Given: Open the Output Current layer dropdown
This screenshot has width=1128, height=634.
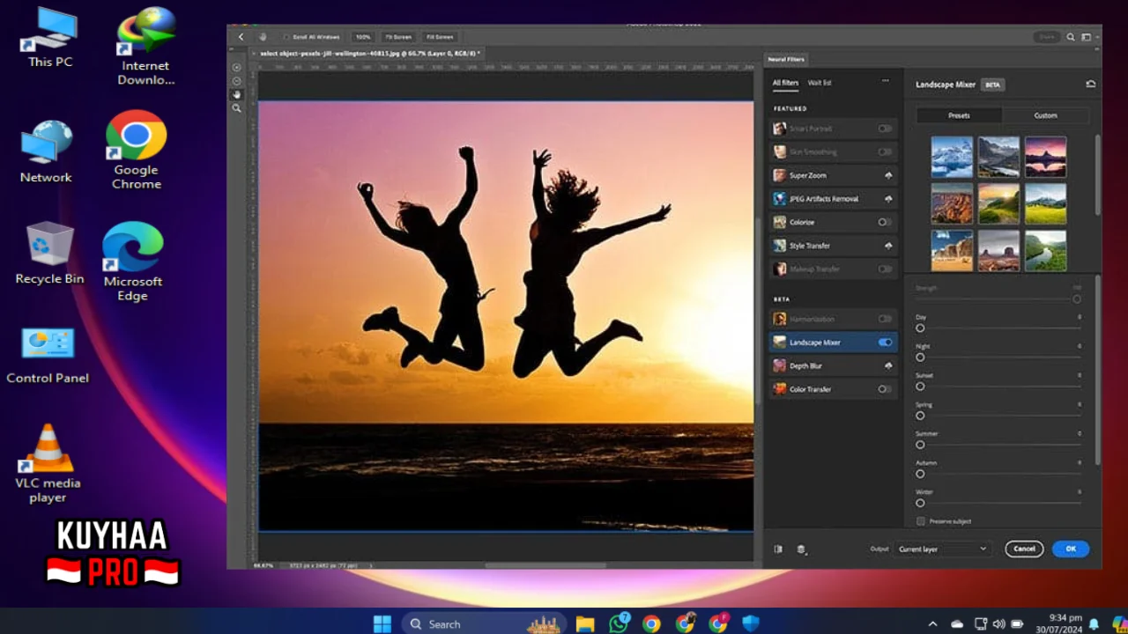Looking at the screenshot, I should 942,549.
